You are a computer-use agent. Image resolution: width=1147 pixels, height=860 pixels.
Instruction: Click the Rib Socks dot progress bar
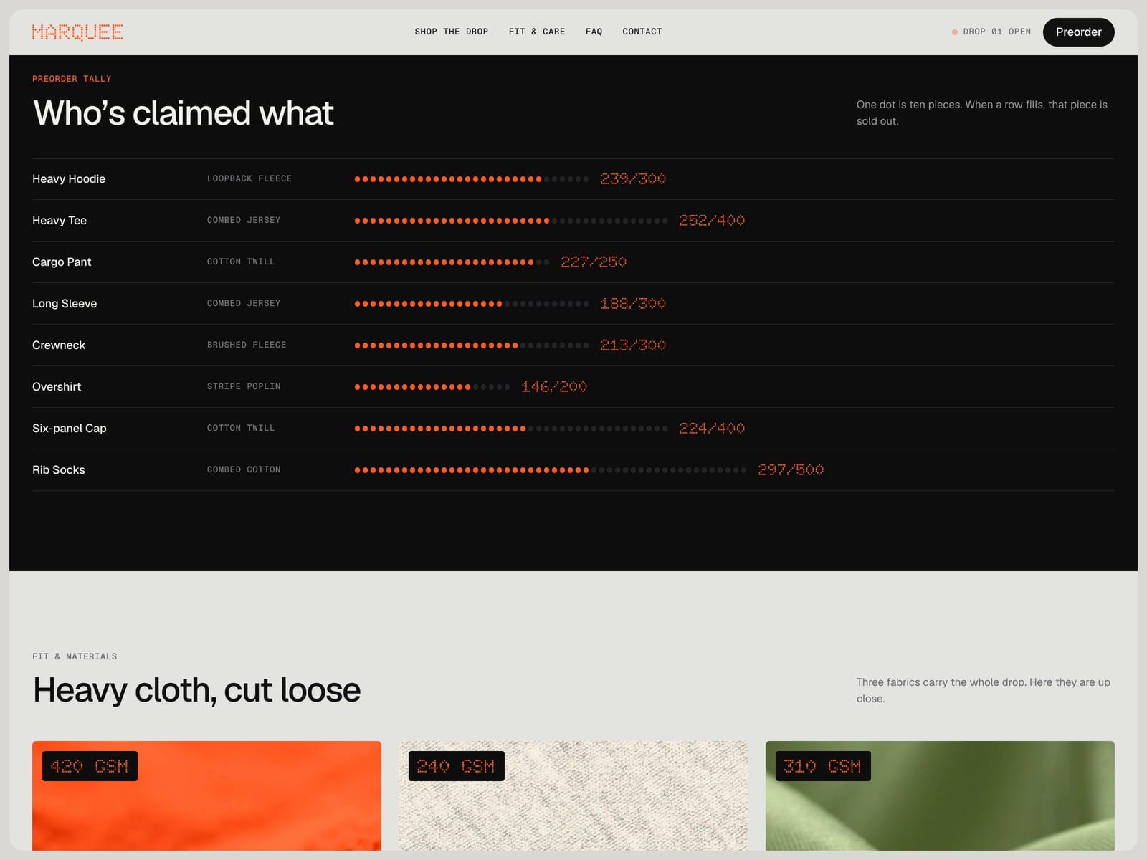click(551, 470)
